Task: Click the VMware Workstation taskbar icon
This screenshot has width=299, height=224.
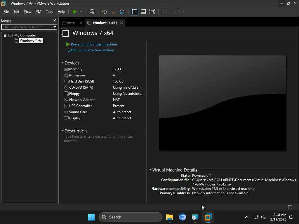Action: [208, 217]
